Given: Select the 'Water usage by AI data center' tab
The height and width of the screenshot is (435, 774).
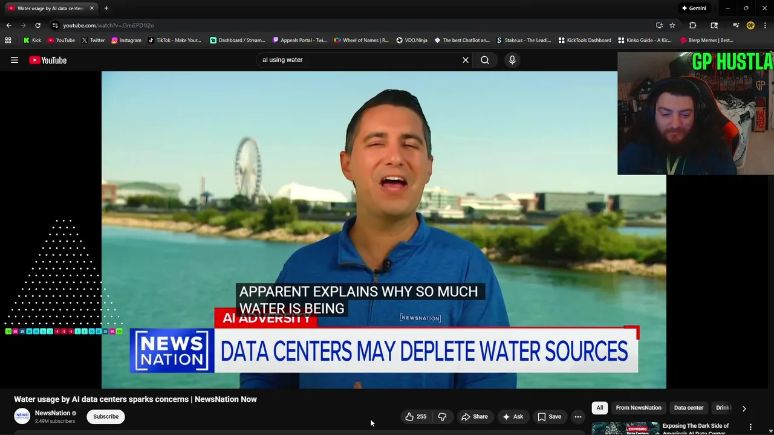Looking at the screenshot, I should (50, 8).
